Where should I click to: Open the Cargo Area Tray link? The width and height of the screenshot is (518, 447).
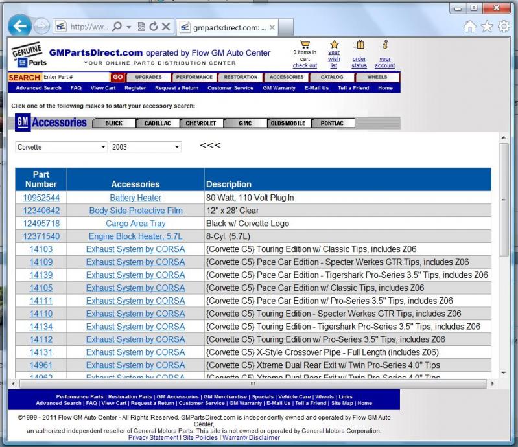click(135, 223)
